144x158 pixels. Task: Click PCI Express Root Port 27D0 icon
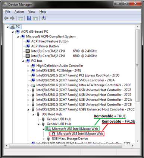(33, 75)
